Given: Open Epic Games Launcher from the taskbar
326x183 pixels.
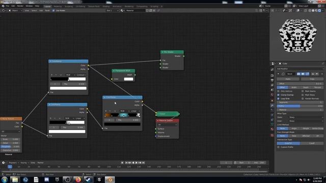Looking at the screenshot, I should pyautogui.click(x=57, y=179).
